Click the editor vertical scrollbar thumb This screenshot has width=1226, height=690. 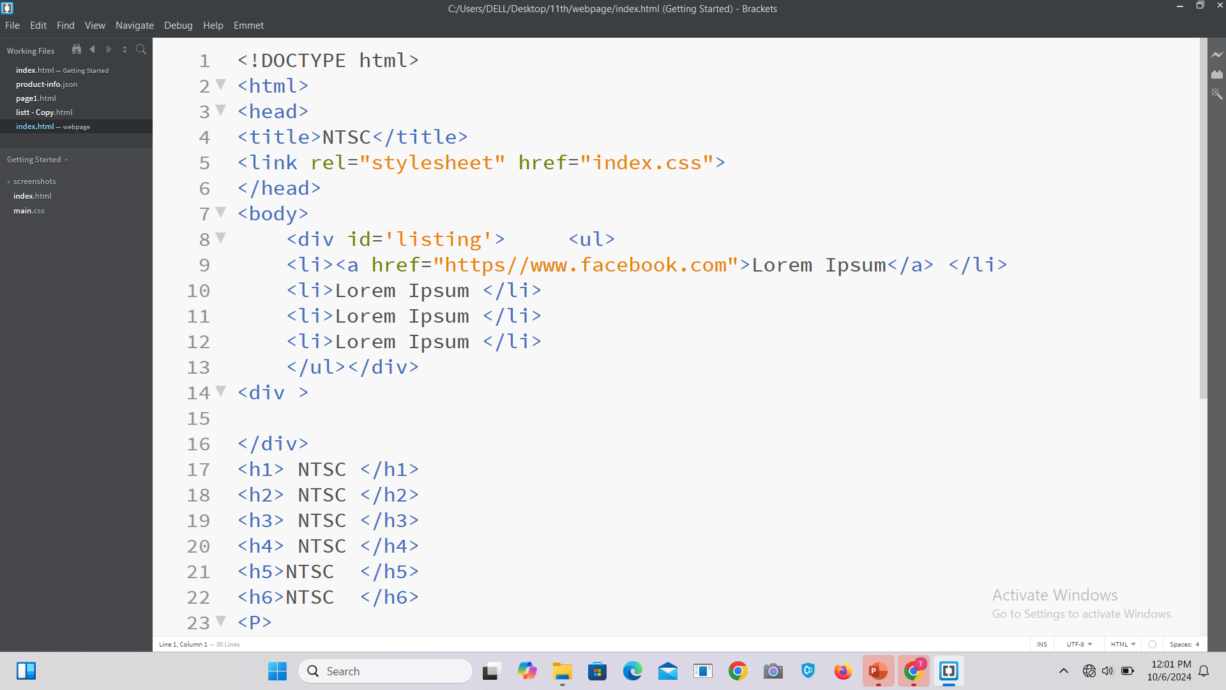pyautogui.click(x=1204, y=219)
